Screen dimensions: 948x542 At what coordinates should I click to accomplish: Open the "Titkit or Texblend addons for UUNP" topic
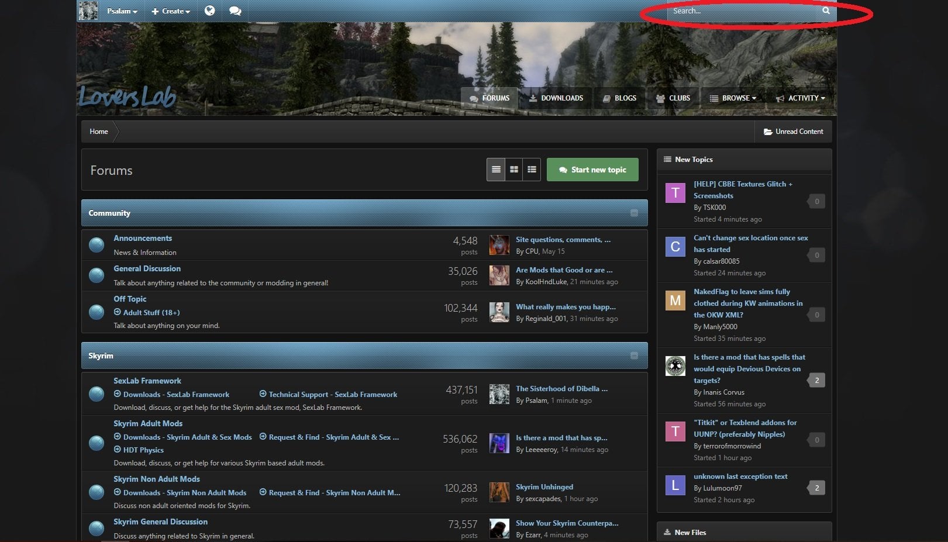745,429
